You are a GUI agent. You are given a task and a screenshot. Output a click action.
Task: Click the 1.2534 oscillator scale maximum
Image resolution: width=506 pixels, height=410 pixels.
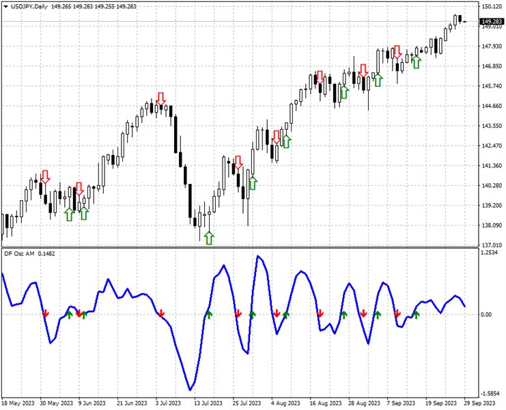pos(489,253)
